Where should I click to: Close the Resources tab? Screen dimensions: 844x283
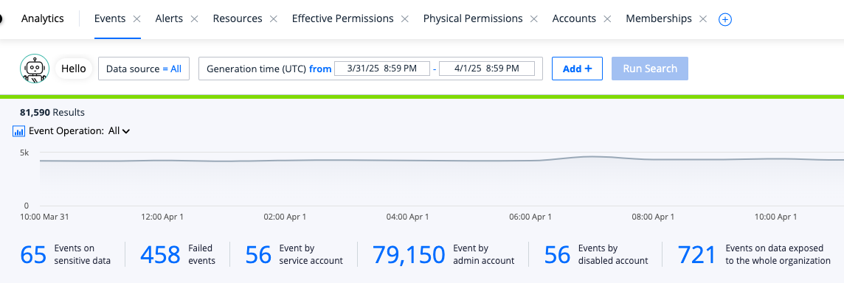[274, 19]
